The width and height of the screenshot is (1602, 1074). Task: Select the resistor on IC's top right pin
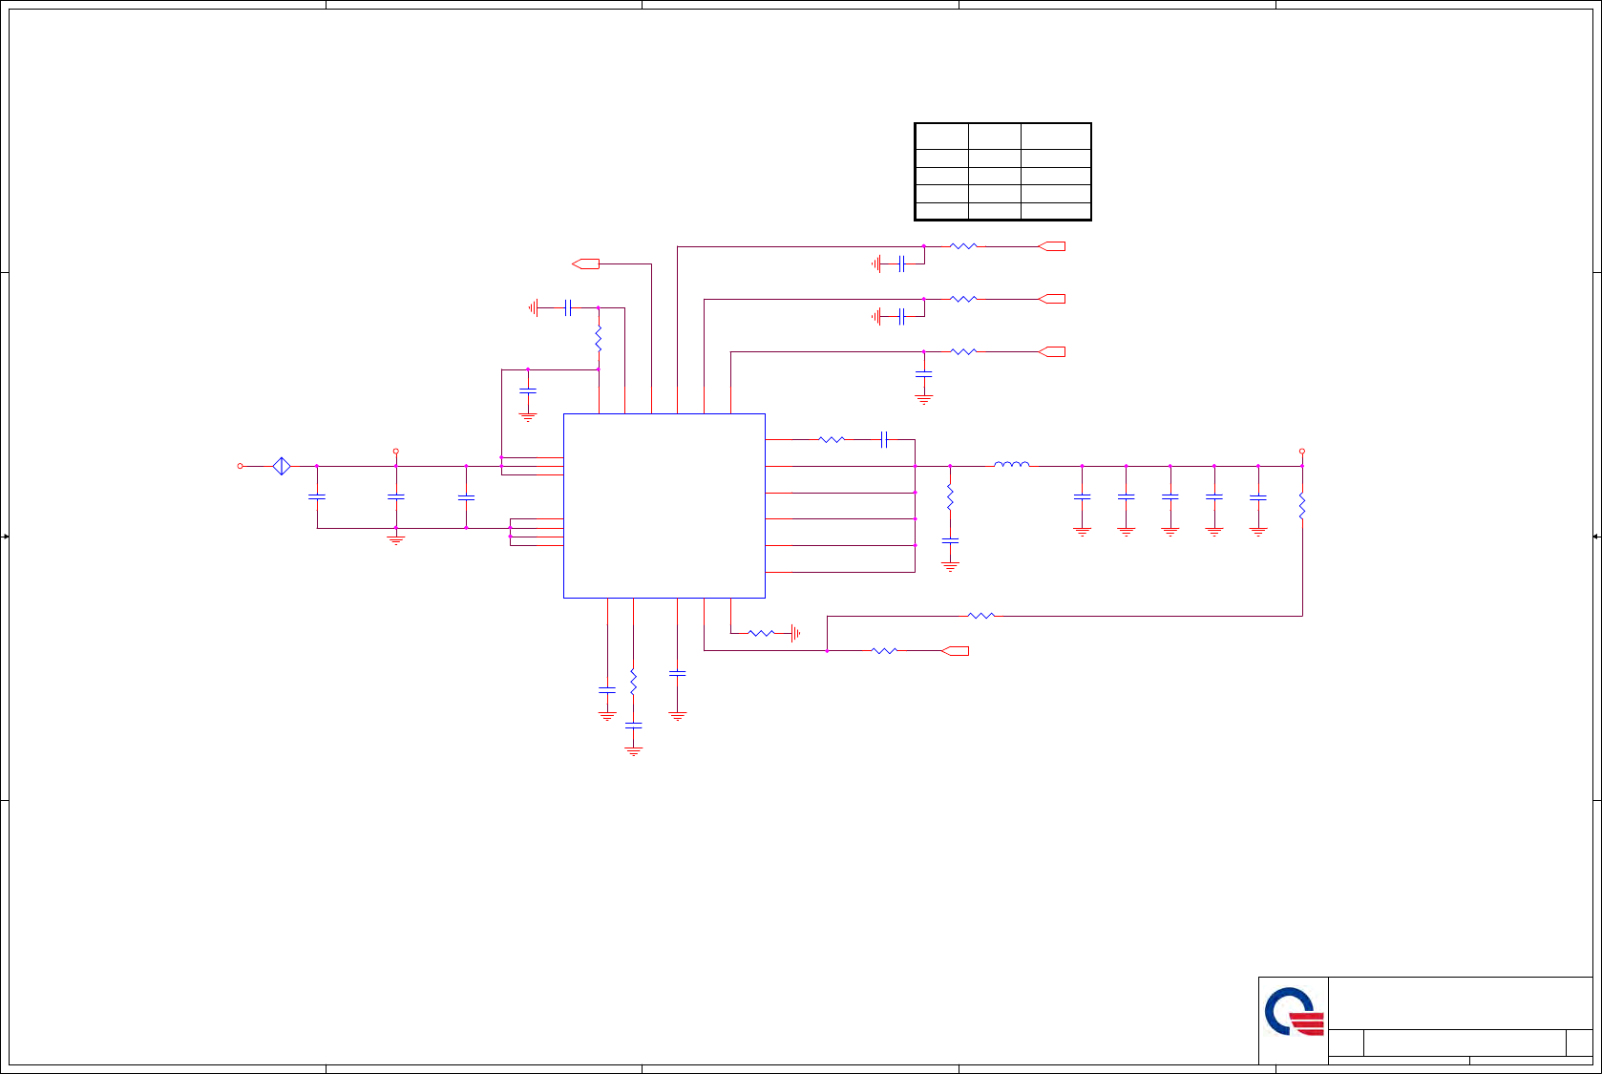[x=832, y=439]
